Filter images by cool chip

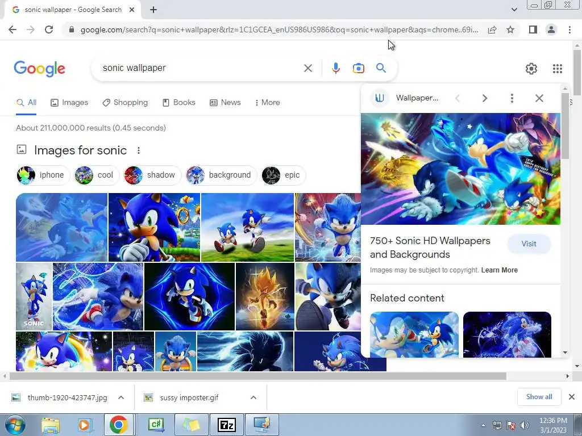[97, 175]
